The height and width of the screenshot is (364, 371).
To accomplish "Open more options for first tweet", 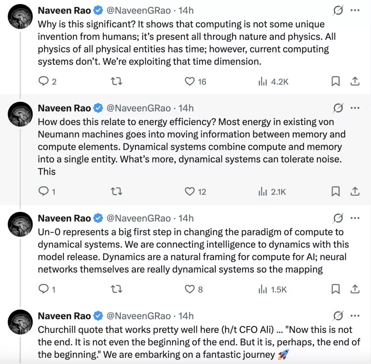I will 355,10.
